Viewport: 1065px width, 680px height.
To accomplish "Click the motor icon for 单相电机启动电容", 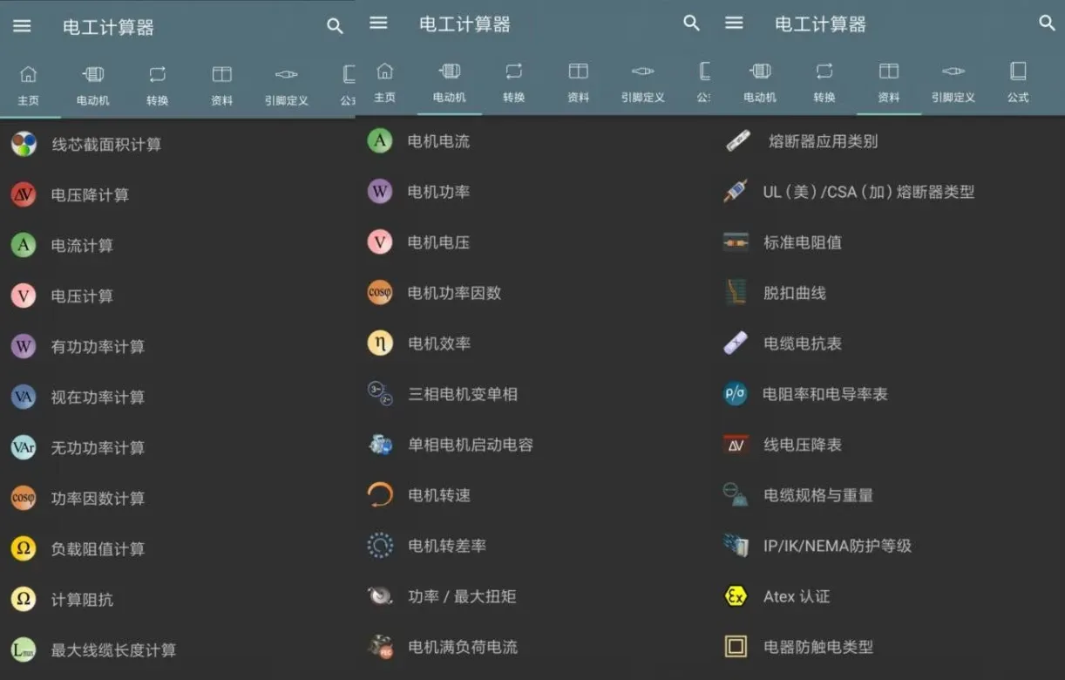I will click(380, 444).
